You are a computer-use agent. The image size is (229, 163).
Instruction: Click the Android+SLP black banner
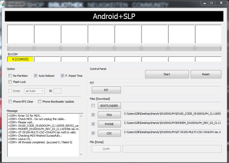(114, 16)
